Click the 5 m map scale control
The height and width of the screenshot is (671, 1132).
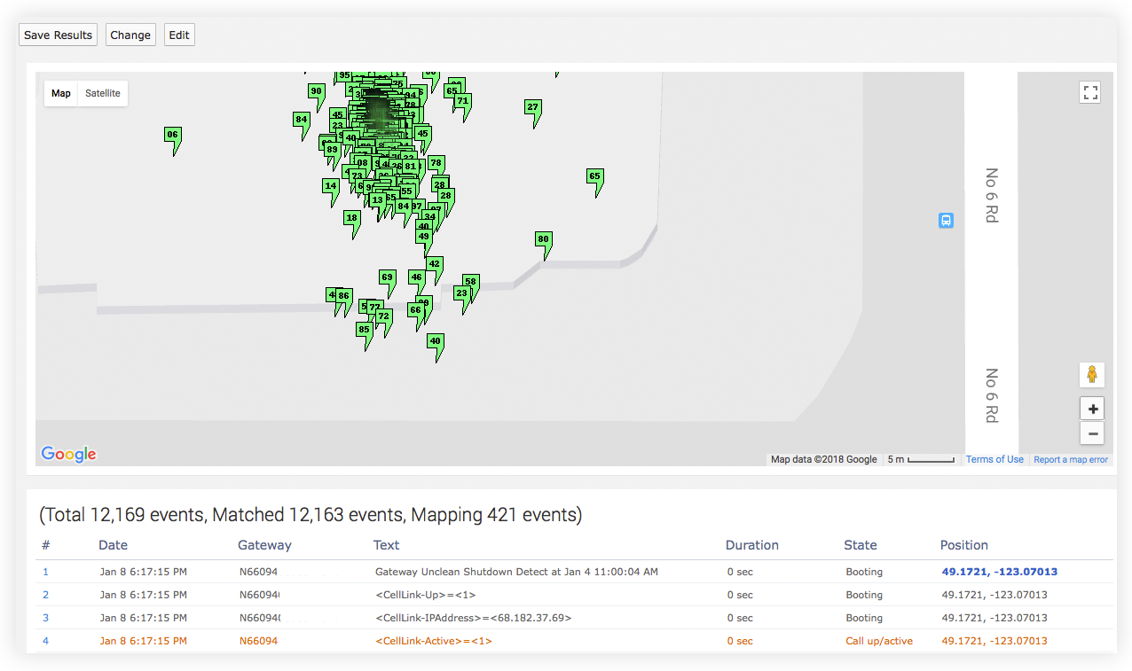921,459
